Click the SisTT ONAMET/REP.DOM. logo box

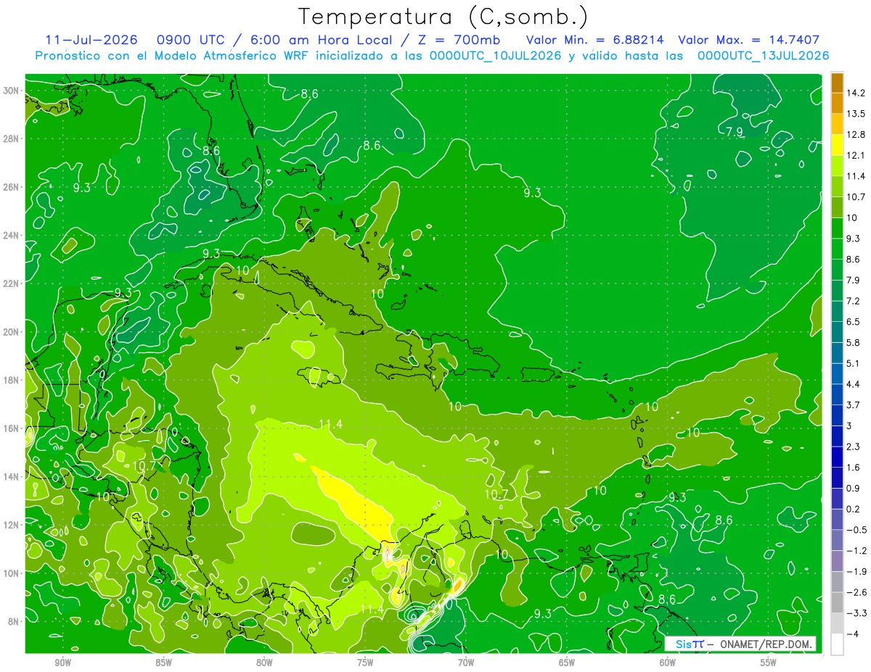740,644
